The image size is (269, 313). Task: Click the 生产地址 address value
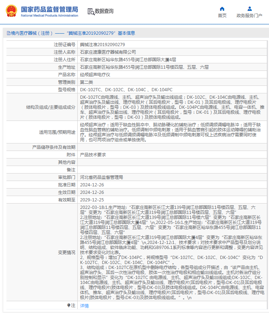pyautogui.click(x=144, y=67)
